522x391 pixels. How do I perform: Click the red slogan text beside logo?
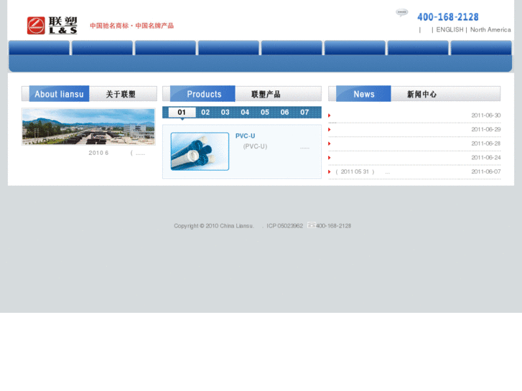click(x=132, y=26)
